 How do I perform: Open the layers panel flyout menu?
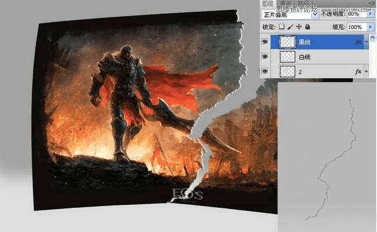click(x=372, y=3)
